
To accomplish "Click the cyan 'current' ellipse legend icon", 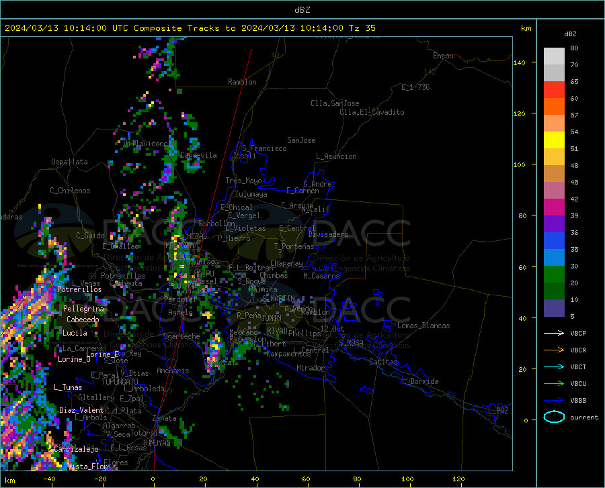I will (554, 417).
